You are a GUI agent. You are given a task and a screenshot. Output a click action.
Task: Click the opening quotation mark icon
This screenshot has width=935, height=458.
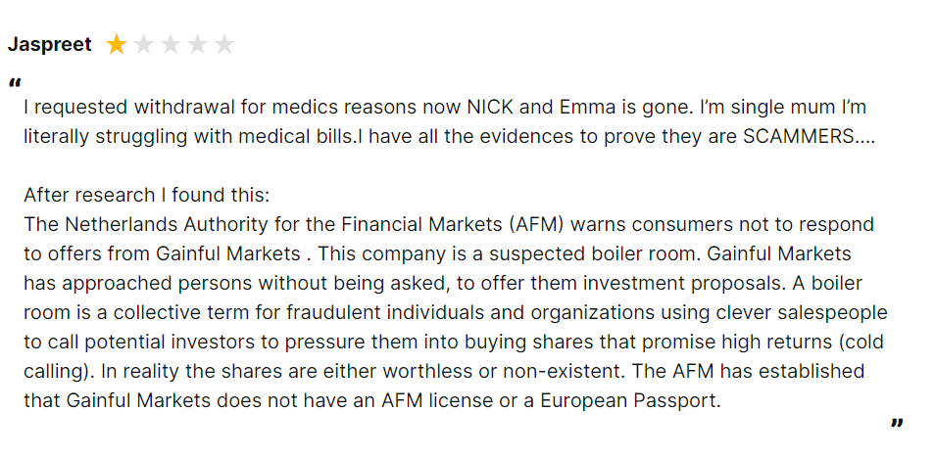15,83
